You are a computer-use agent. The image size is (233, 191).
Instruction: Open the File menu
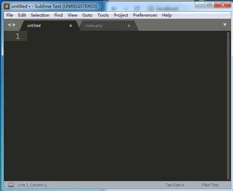point(10,15)
